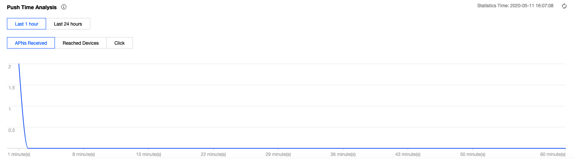The height and width of the screenshot is (159, 575).
Task: Click the 22 minute(s) axis label
Action: coord(213,154)
